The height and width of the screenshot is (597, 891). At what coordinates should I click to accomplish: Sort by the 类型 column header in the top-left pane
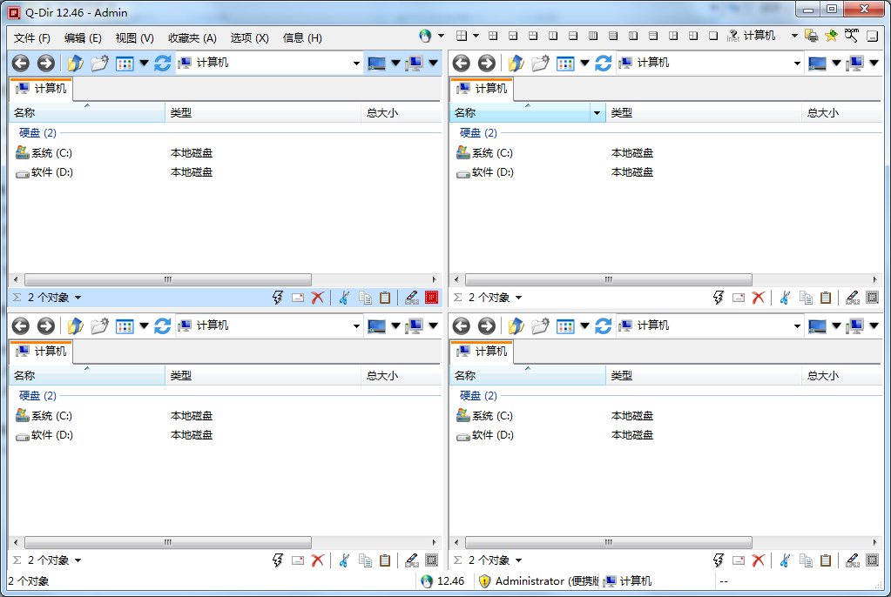261,113
